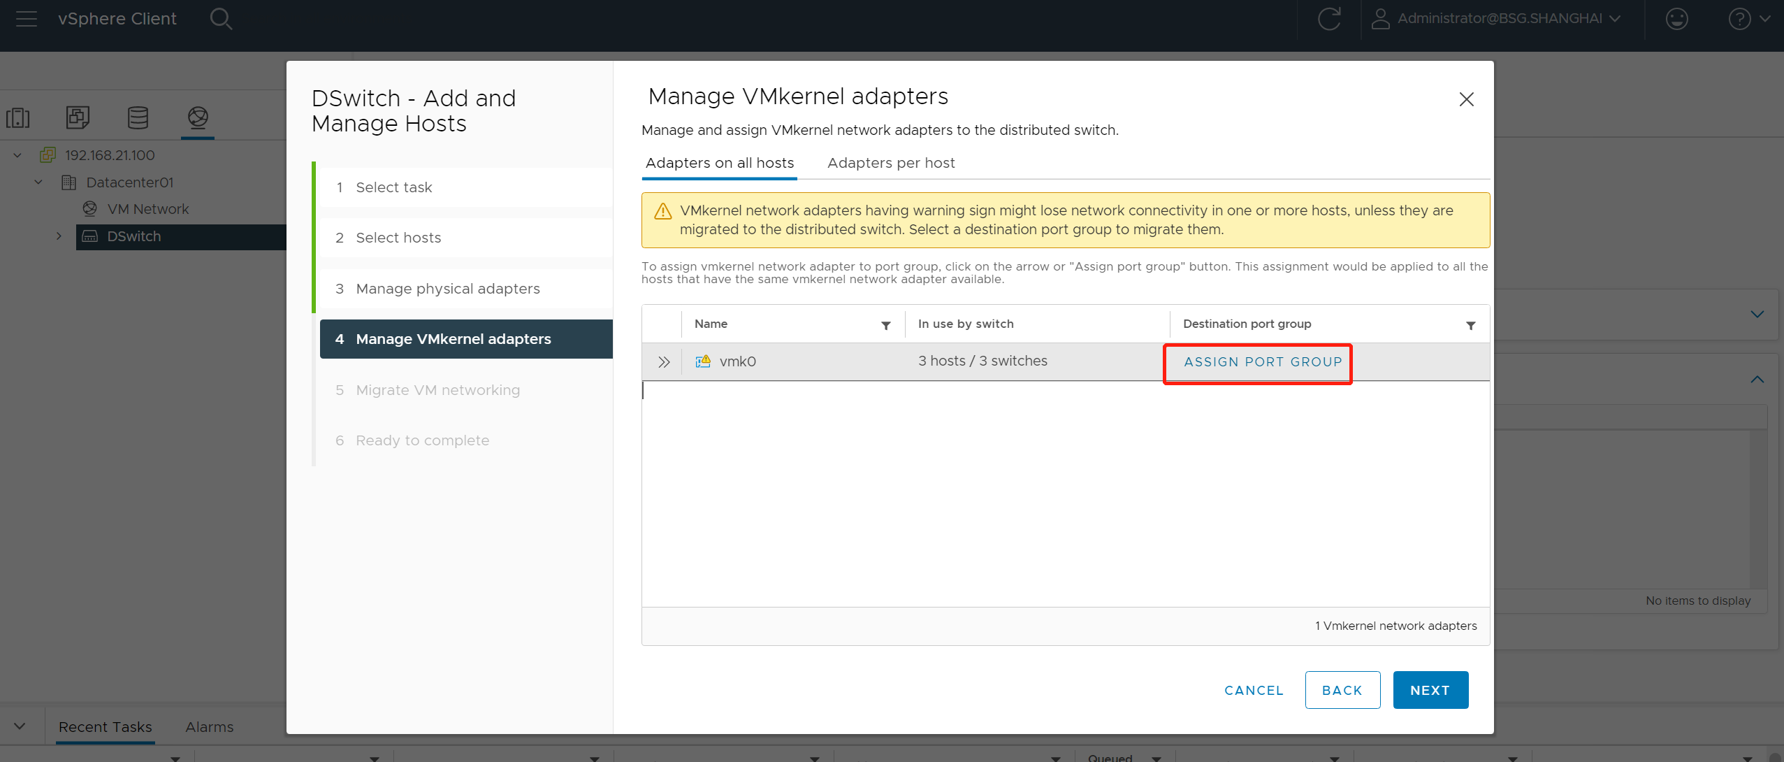Screen dimensions: 1784x762
Task: Click the Next button
Action: click(x=1430, y=690)
